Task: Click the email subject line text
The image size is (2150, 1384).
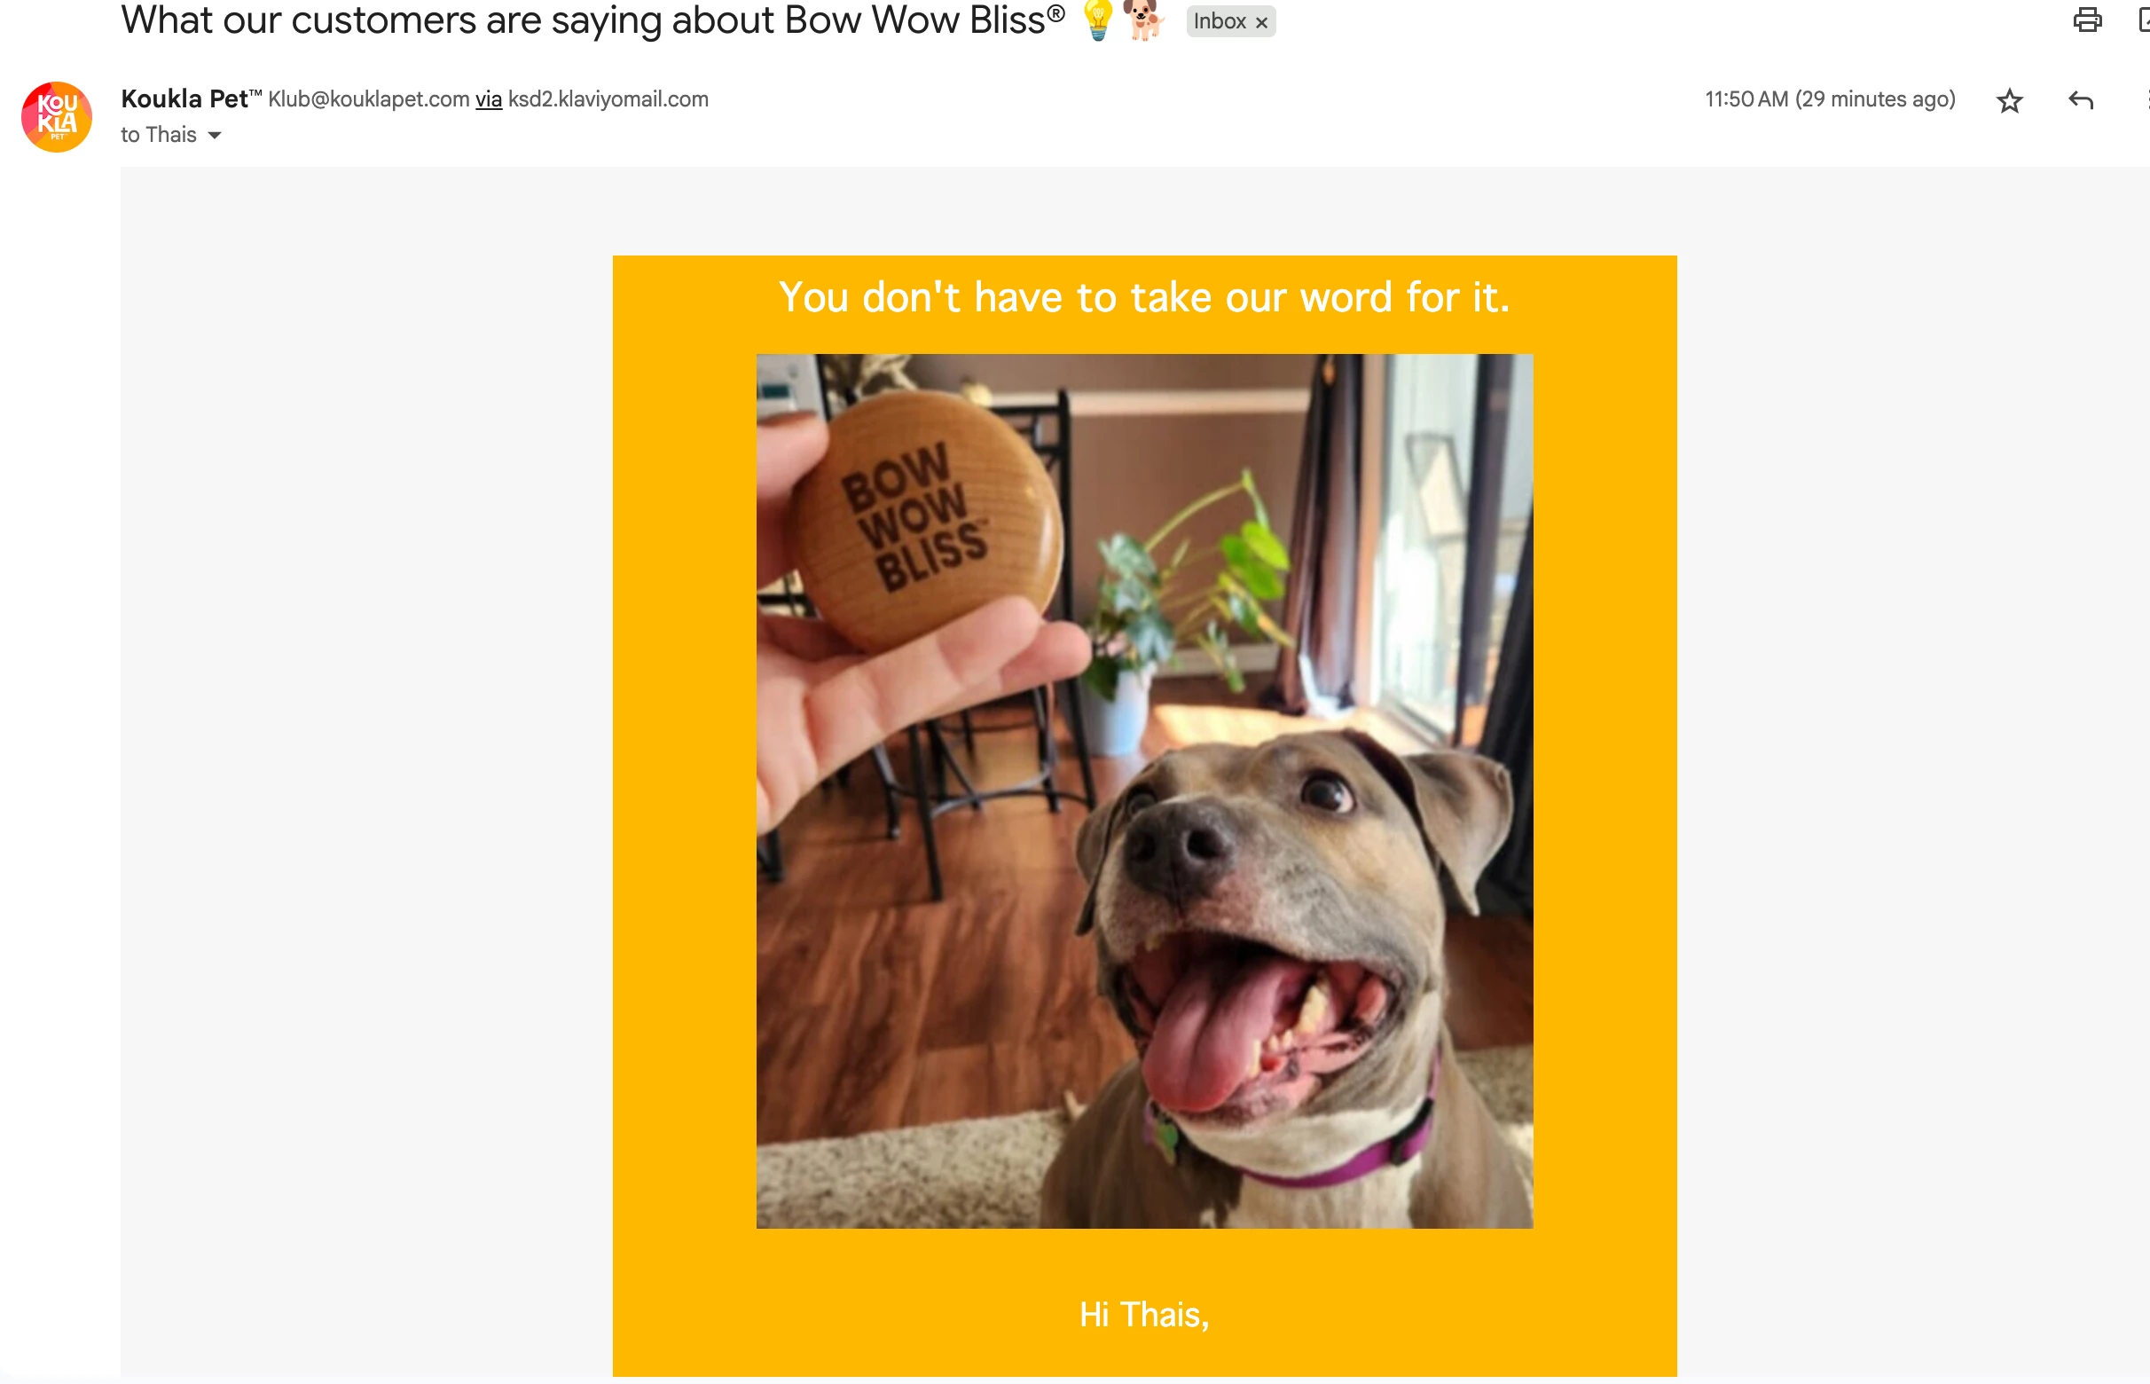Action: (x=593, y=20)
